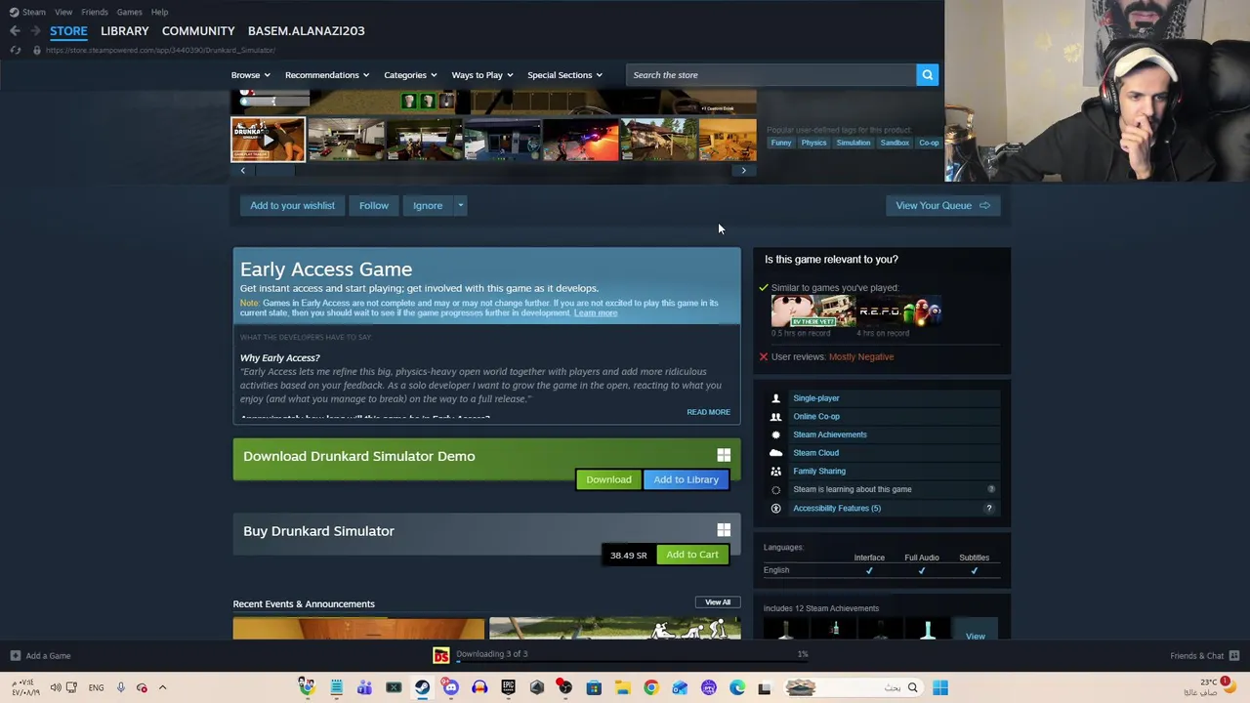
Task: Click the Ignore button
Action: (428, 206)
